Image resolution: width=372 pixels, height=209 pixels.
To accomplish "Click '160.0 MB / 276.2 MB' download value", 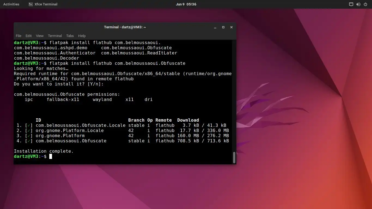I will (x=203, y=136).
